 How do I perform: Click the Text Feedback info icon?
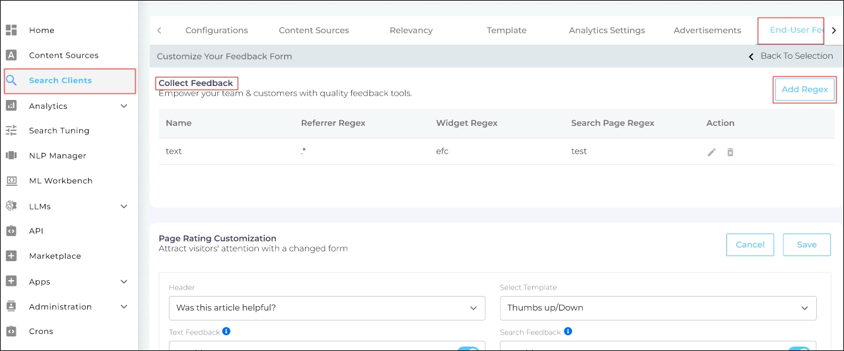pyautogui.click(x=227, y=331)
